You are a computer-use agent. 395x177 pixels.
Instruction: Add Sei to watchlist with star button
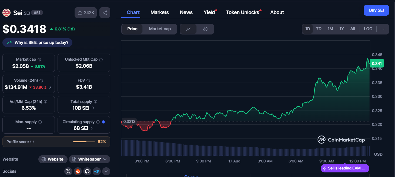coord(86,13)
